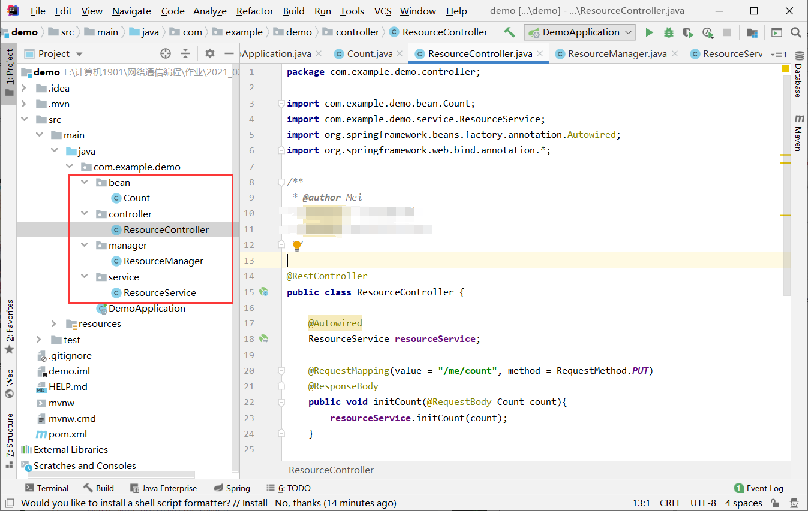Collapse the bean package
Image resolution: width=808 pixels, height=511 pixels.
pyautogui.click(x=84, y=182)
